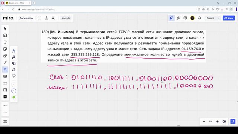Open the help question mark menu
The width and height of the screenshot is (238, 134).
[x=224, y=121]
